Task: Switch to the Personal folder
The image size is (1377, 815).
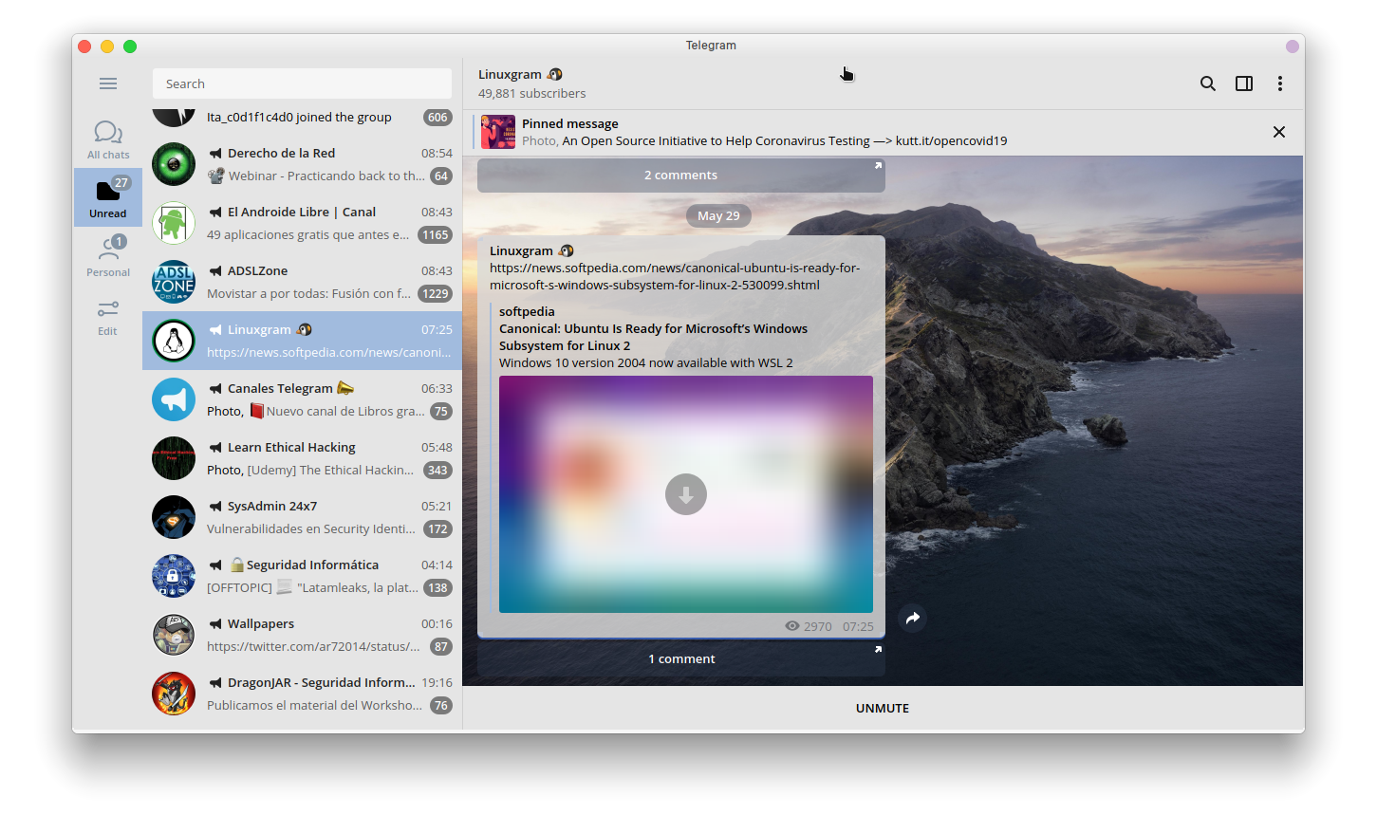Action: [x=108, y=256]
